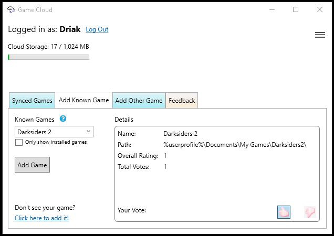Vote thumbs up for Darksiders 2

click(x=284, y=212)
